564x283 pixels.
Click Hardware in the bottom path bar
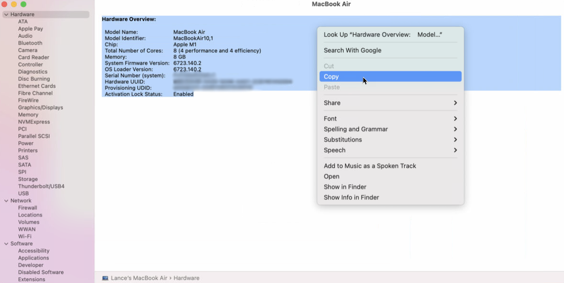186,278
